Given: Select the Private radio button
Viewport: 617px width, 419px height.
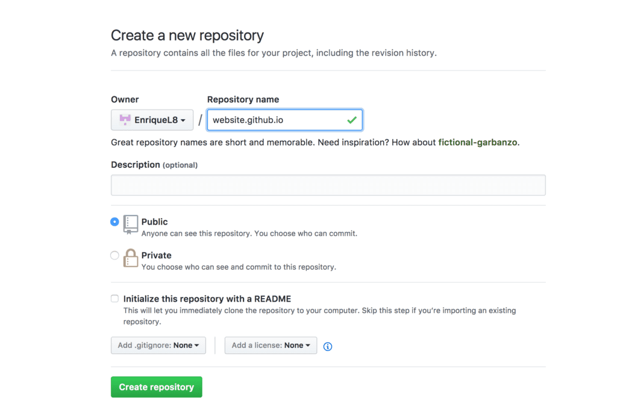Looking at the screenshot, I should tap(114, 255).
